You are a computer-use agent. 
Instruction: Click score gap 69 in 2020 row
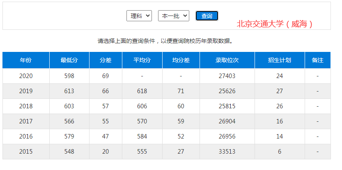106,76
